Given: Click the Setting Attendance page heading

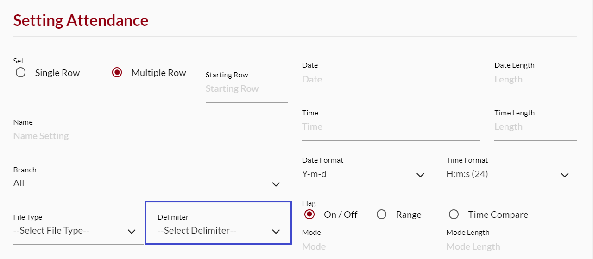Looking at the screenshot, I should [81, 20].
